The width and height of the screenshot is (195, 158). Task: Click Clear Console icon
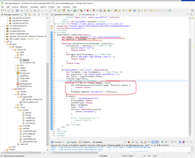point(142,142)
